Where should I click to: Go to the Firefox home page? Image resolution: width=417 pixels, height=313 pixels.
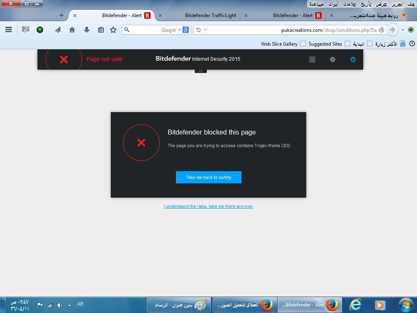(72, 30)
